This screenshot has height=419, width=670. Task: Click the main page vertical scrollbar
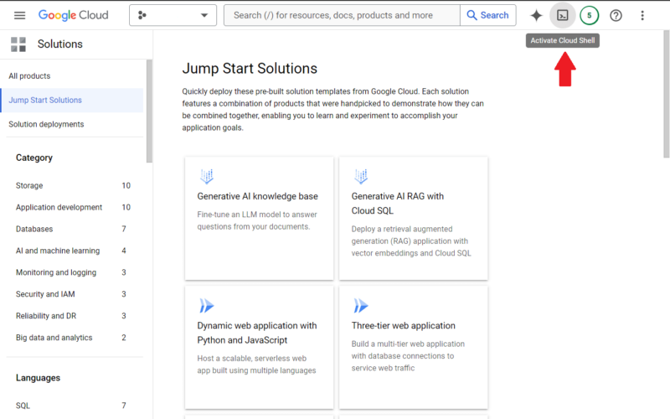coord(666,94)
